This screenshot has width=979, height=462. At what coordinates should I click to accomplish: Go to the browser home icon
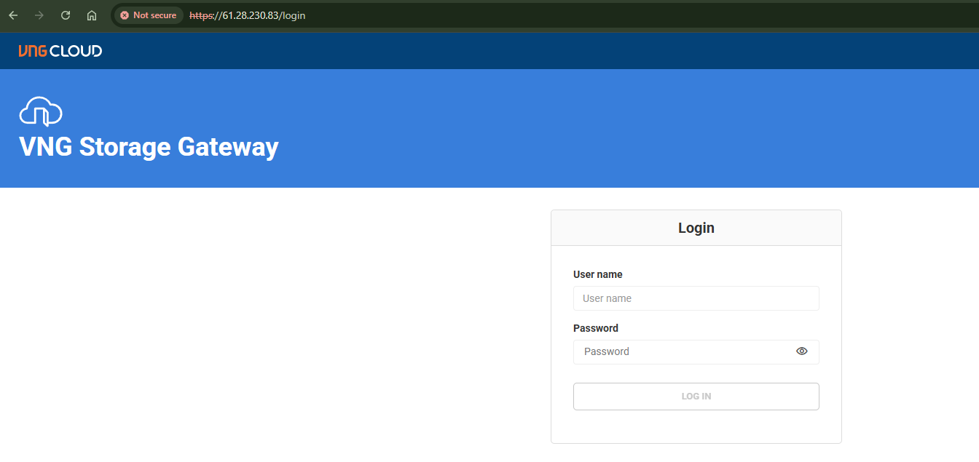click(x=92, y=15)
